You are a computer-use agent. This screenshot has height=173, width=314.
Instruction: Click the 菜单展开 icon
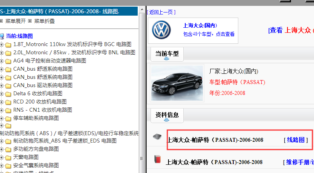coord(2,21)
